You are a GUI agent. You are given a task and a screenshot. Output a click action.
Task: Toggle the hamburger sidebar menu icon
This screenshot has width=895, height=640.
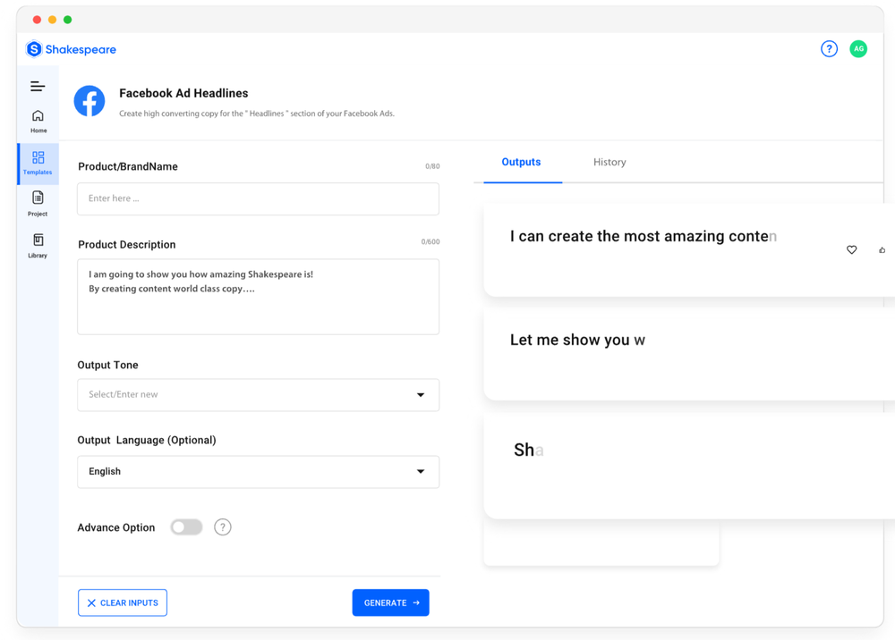point(38,86)
